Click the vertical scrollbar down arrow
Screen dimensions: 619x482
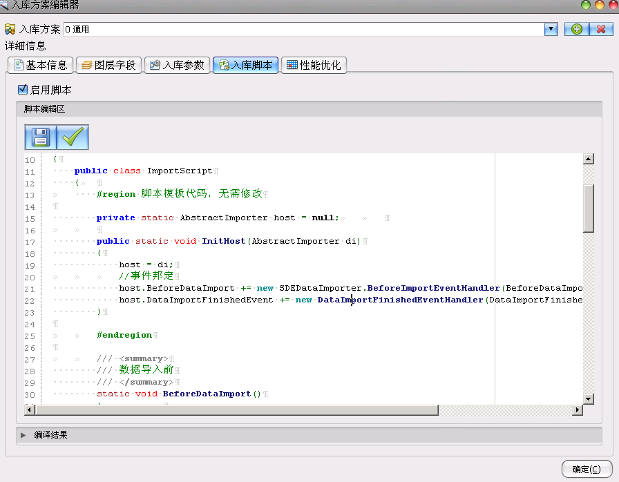point(588,398)
